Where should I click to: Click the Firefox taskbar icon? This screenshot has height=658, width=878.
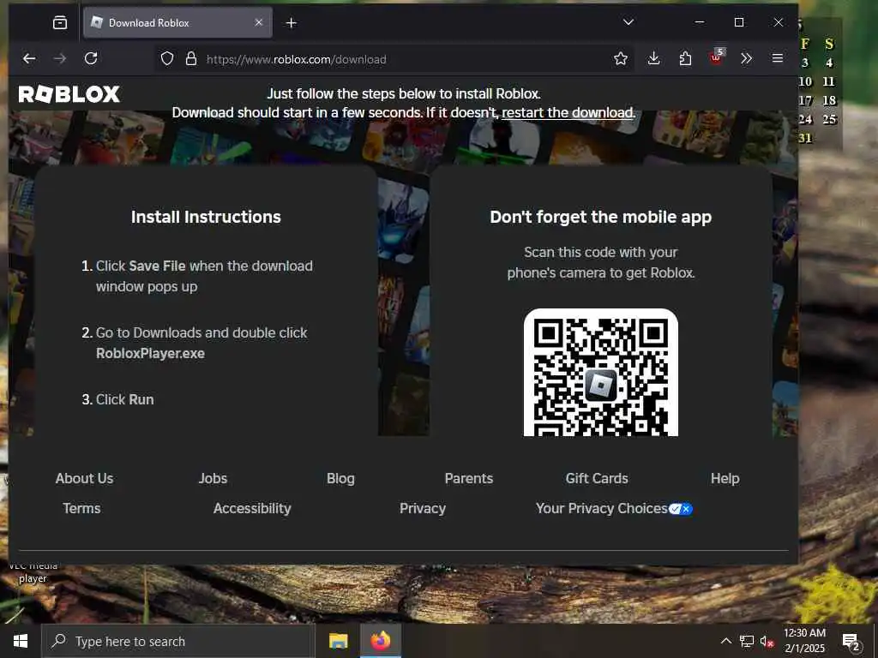coord(380,641)
